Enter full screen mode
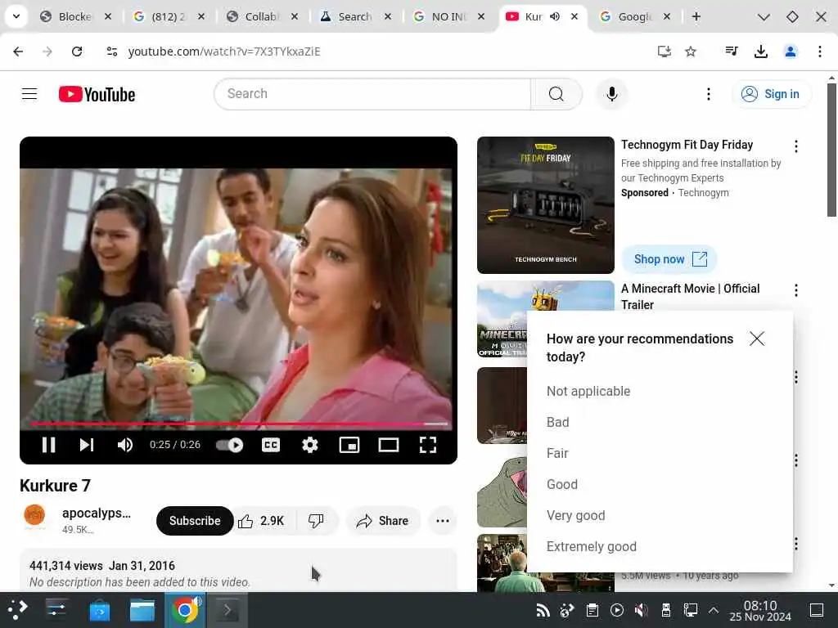This screenshot has height=628, width=838. pos(428,445)
